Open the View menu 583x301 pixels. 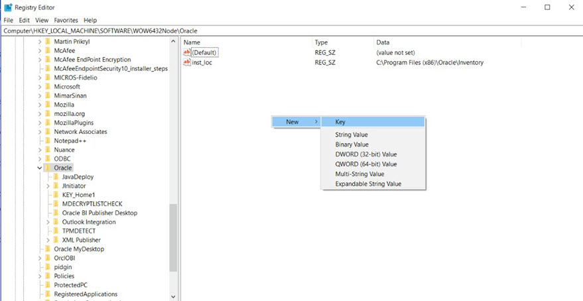[x=42, y=20]
